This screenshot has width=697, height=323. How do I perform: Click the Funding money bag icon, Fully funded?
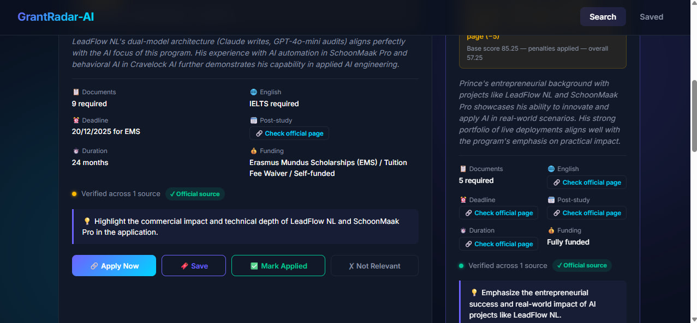point(551,230)
